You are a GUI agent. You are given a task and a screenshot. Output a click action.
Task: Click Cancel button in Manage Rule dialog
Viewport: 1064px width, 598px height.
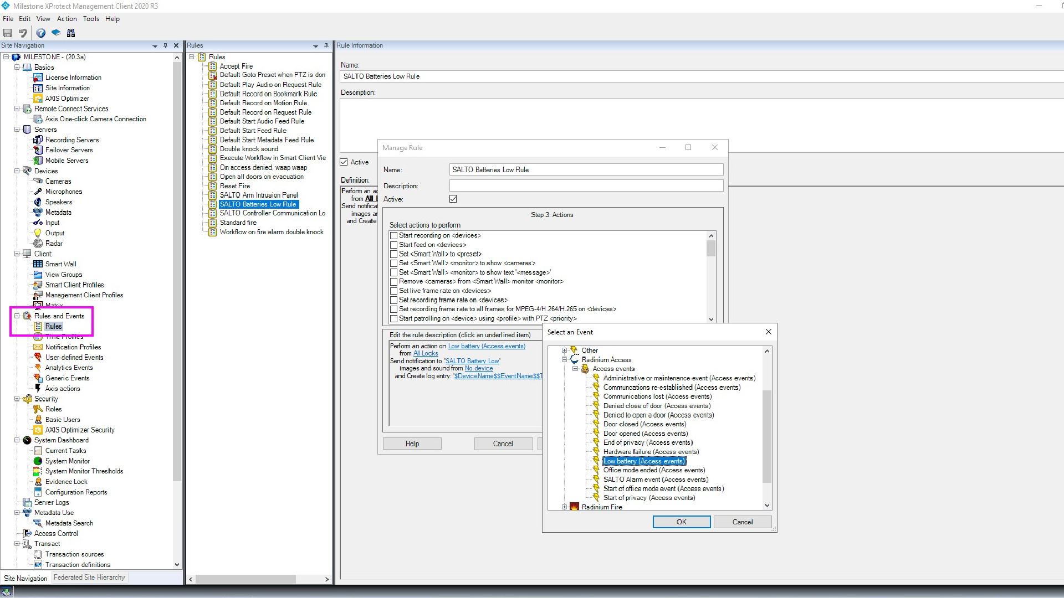pyautogui.click(x=503, y=444)
